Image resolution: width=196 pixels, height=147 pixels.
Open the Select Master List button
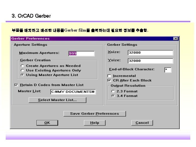pyautogui.click(x=57, y=100)
